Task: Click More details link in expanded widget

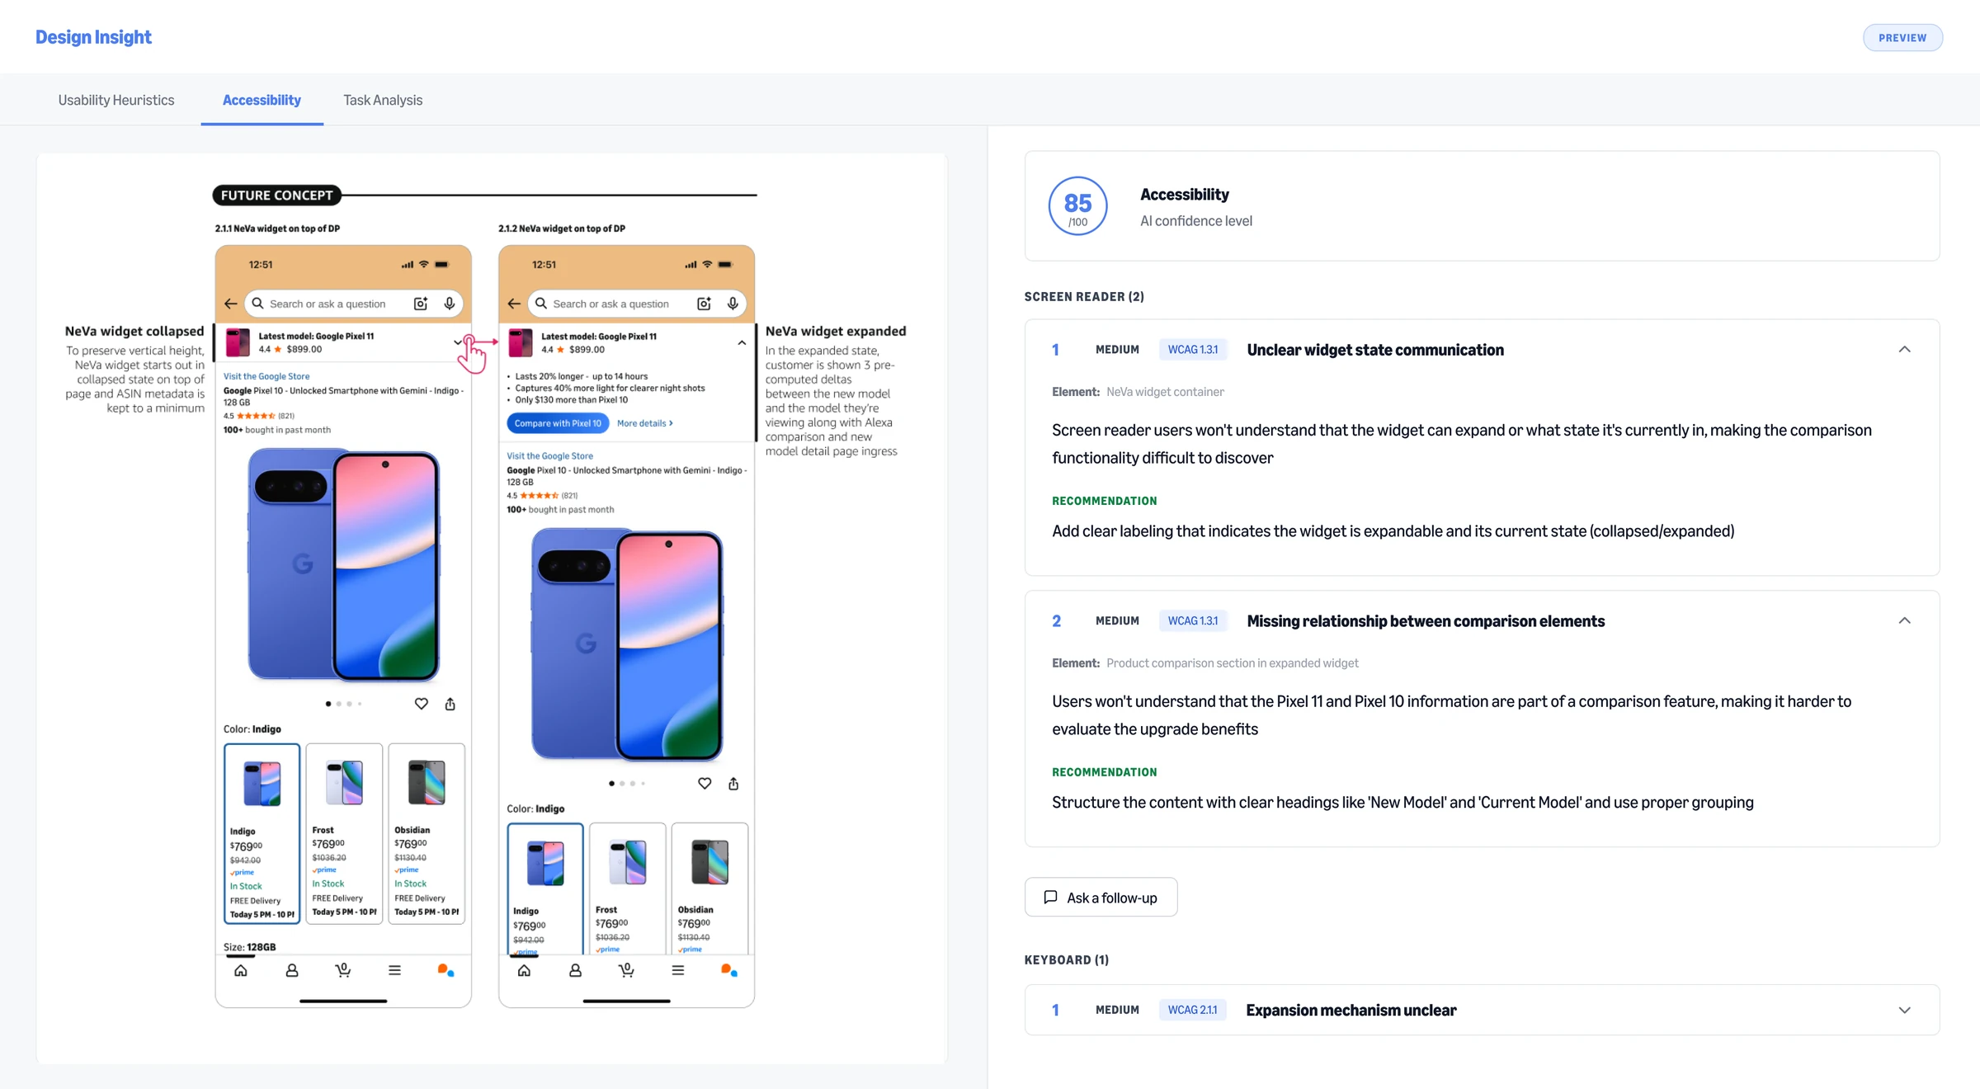Action: click(x=645, y=423)
